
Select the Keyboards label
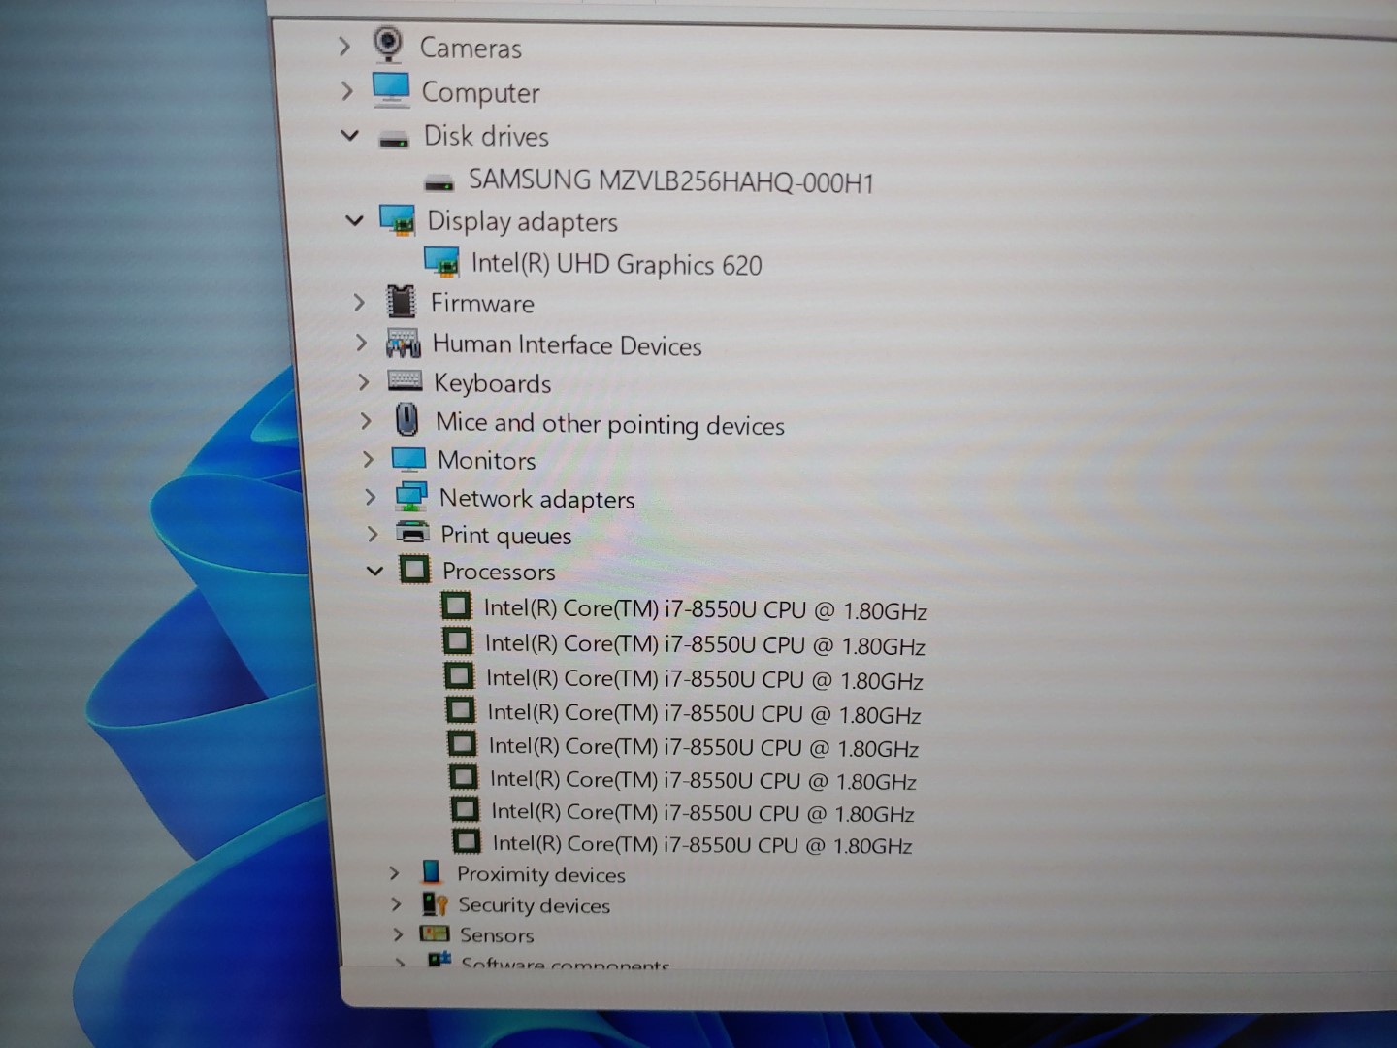coord(493,383)
